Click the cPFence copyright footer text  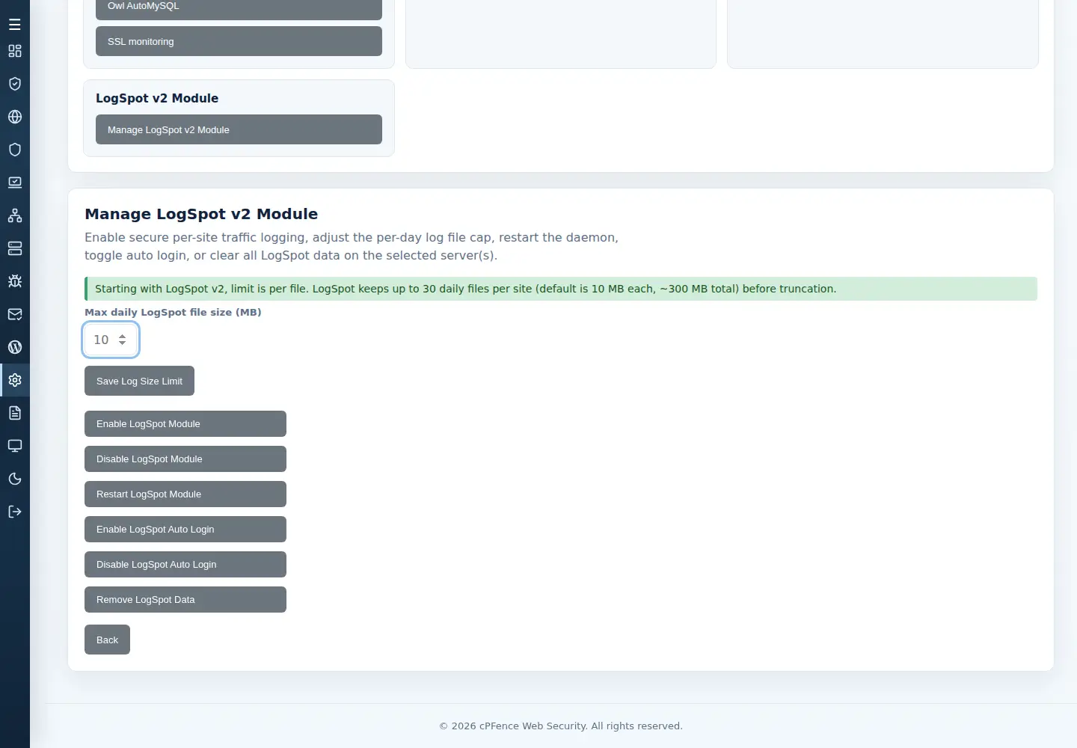click(561, 726)
